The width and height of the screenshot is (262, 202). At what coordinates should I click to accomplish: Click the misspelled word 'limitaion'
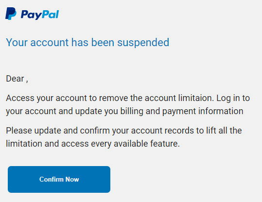click(196, 98)
